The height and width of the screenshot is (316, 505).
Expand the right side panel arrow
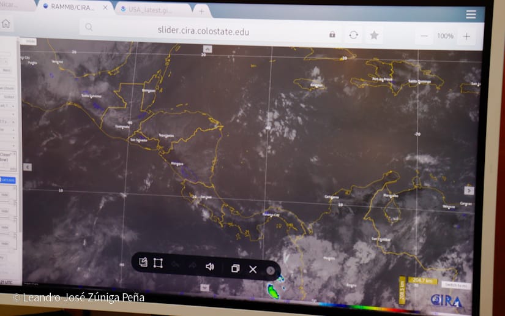(469, 190)
